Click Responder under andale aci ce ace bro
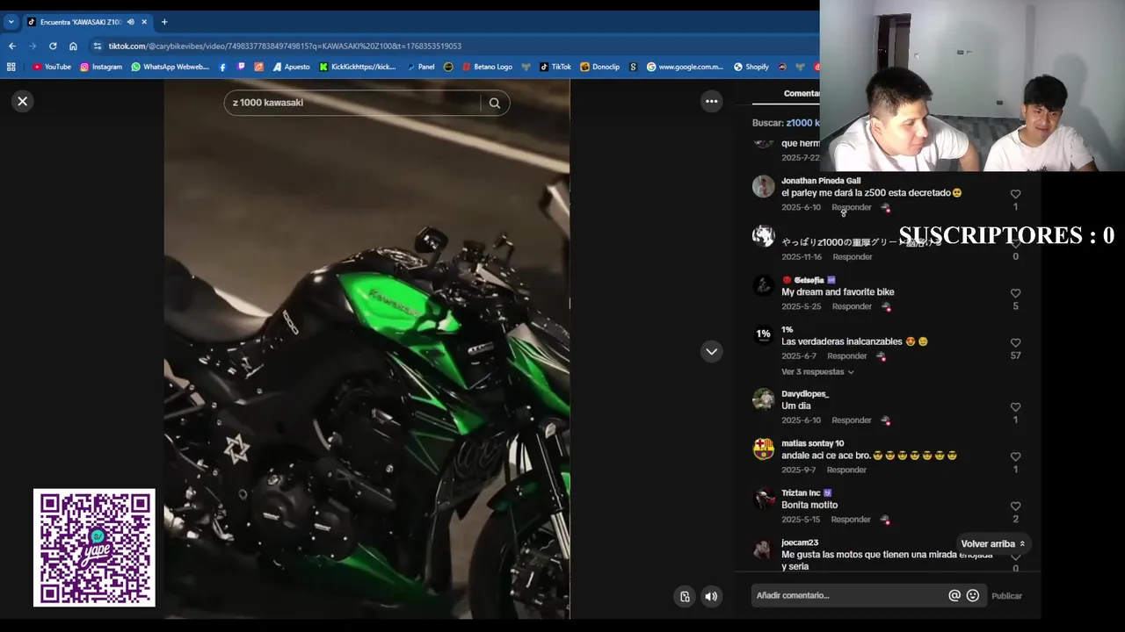The image size is (1125, 632). coord(846,470)
